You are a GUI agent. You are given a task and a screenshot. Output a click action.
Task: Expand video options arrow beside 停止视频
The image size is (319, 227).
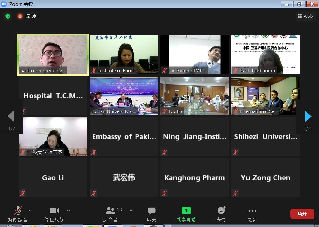69,210
